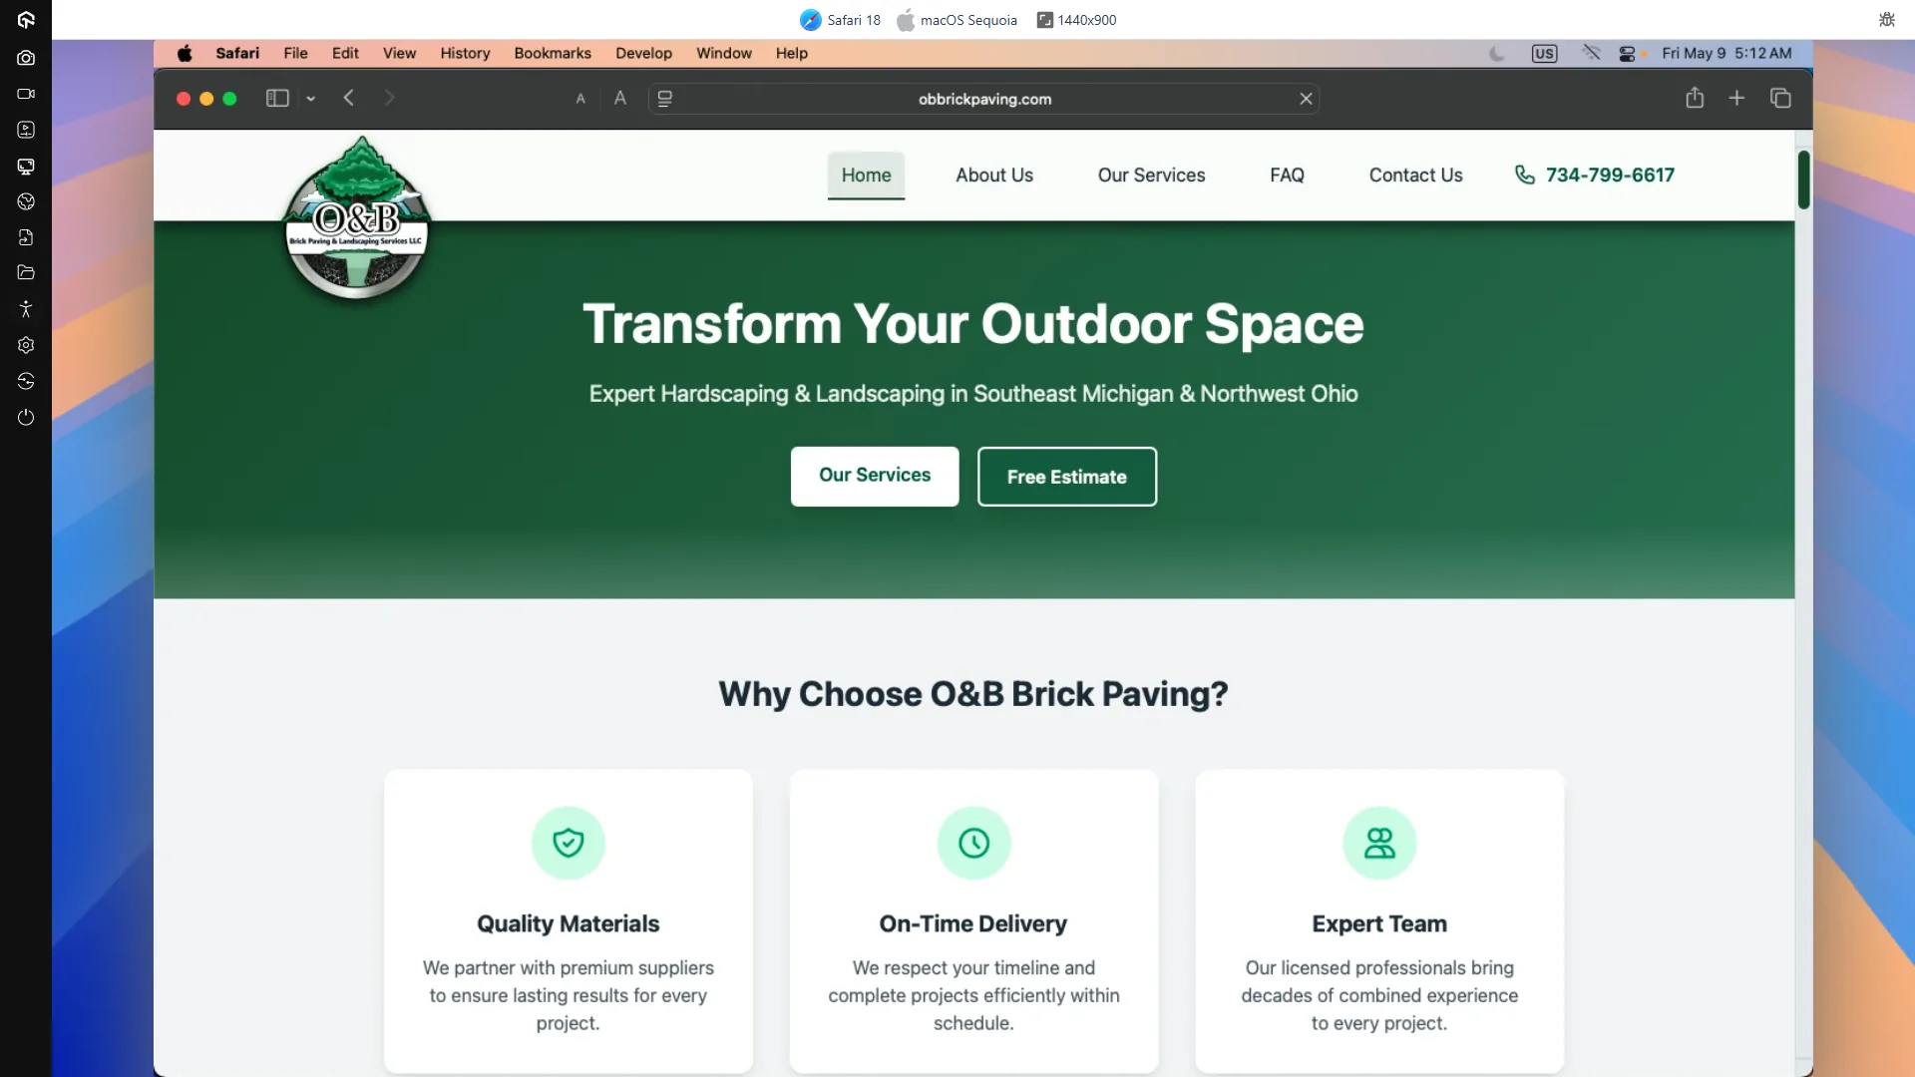This screenshot has height=1077, width=1915.
Task: Decrease text size with the small A
Action: click(x=580, y=99)
